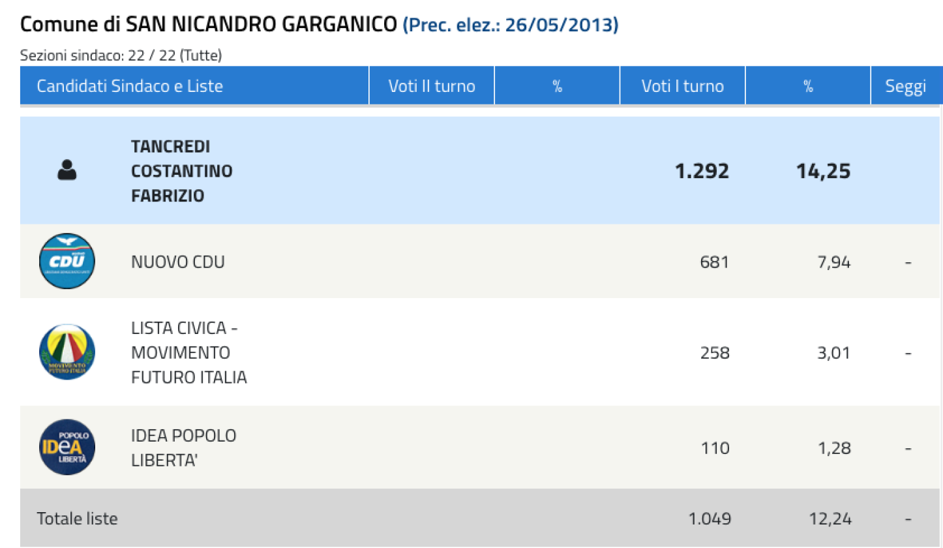The image size is (943, 548).
Task: Open the previous election 26/05/2013 link
Action: click(x=511, y=25)
